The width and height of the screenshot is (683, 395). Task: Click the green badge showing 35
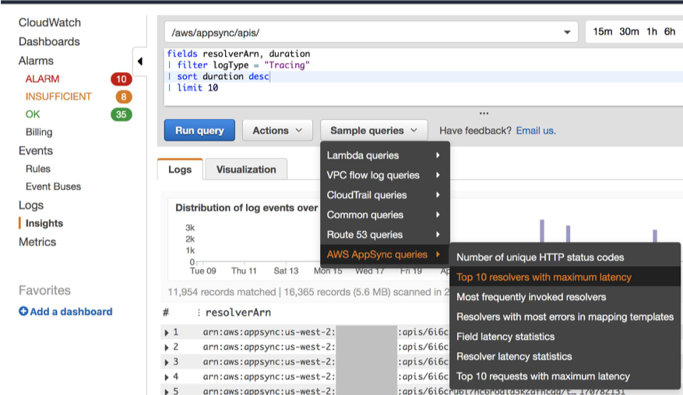point(121,114)
